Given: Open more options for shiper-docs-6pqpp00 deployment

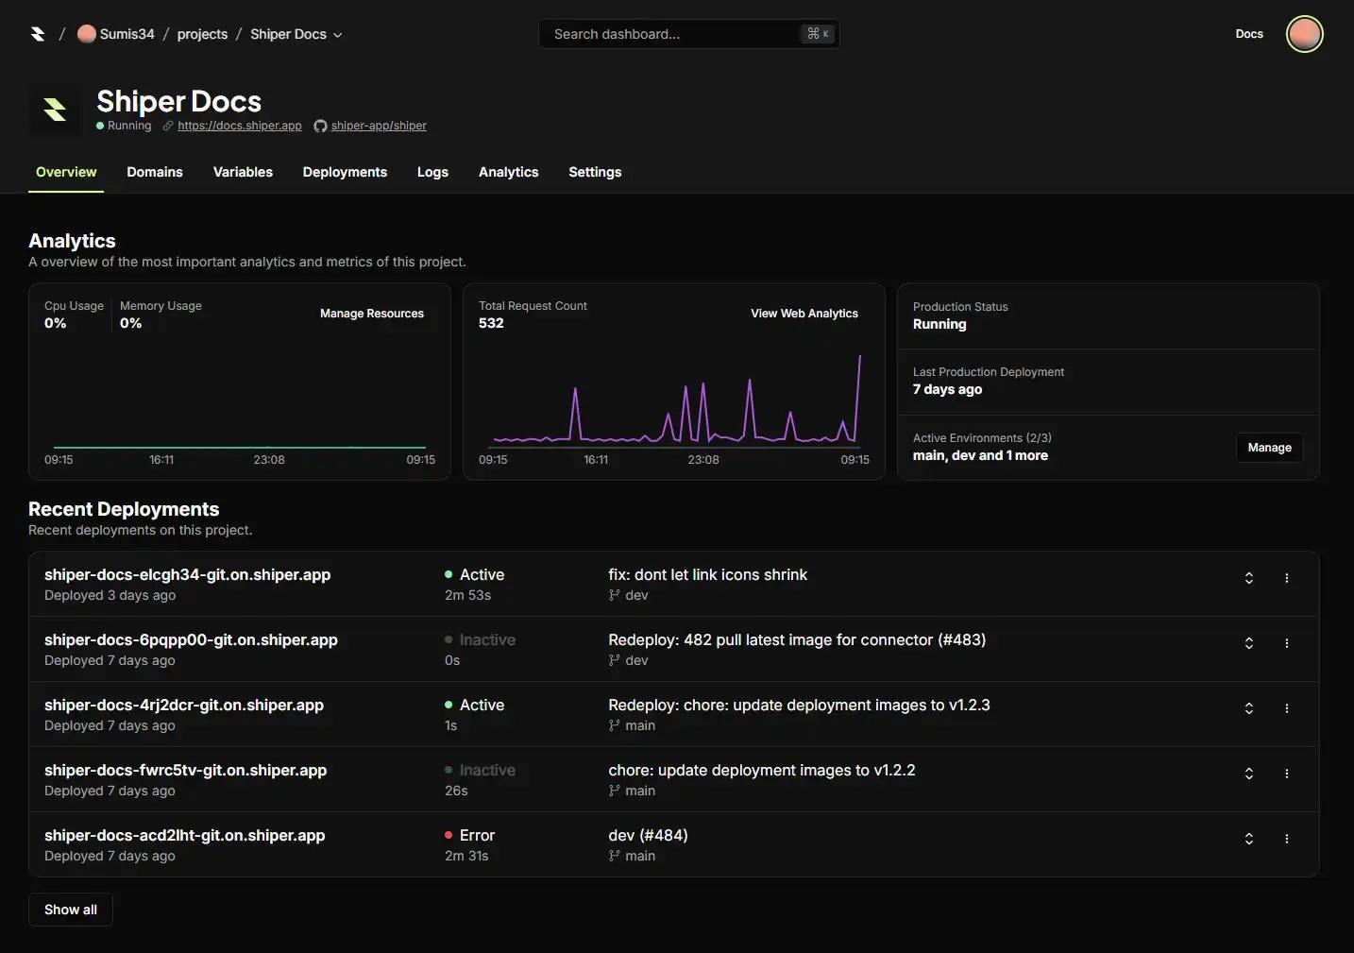Looking at the screenshot, I should click(1287, 643).
